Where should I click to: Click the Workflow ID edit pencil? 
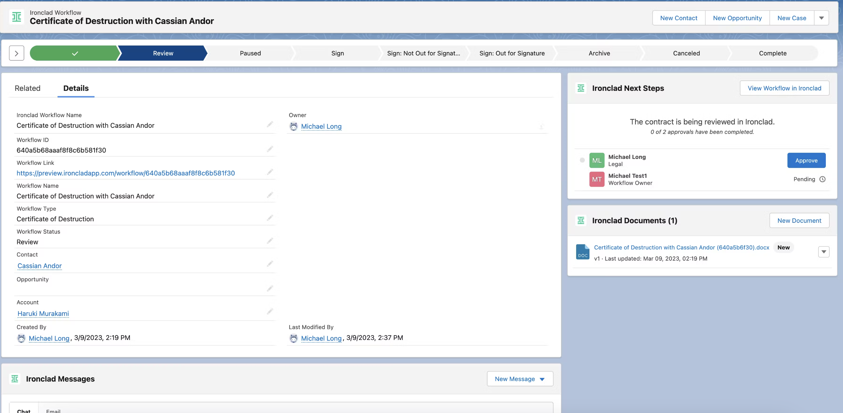pyautogui.click(x=270, y=149)
